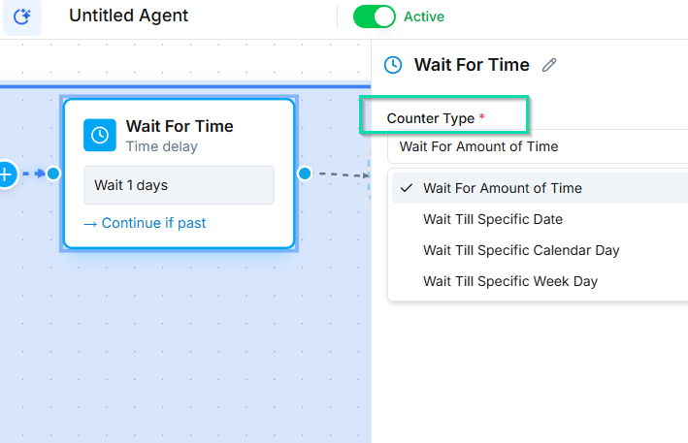Screen dimensions: 688x443
Task: Click the Untitled Agent name
Action: [129, 16]
